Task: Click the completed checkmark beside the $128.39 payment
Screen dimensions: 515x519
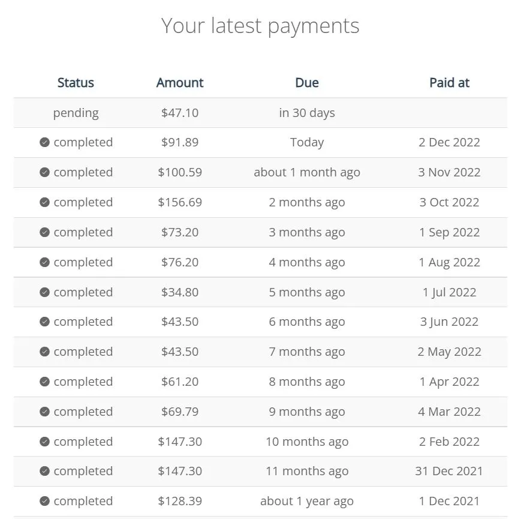Action: point(44,501)
